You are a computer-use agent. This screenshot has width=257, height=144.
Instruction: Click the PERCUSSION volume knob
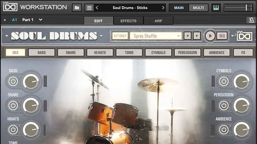point(242,106)
